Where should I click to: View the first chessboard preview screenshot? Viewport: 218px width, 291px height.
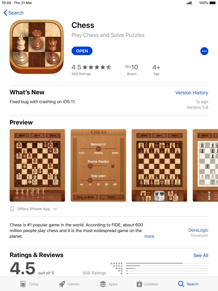point(37,165)
